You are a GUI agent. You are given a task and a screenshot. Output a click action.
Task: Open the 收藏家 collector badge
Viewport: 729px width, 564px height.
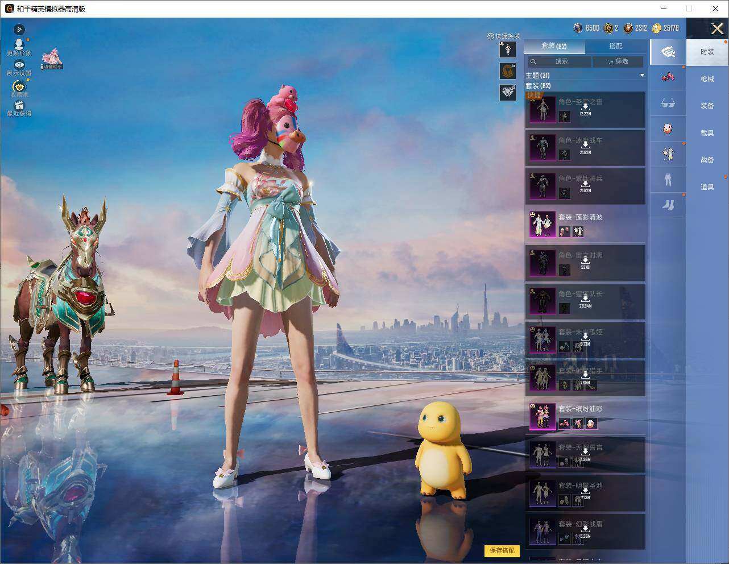19,89
